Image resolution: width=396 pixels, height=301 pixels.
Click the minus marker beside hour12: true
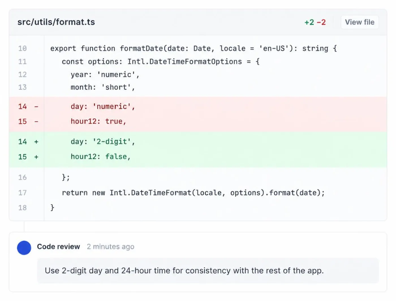click(x=36, y=122)
